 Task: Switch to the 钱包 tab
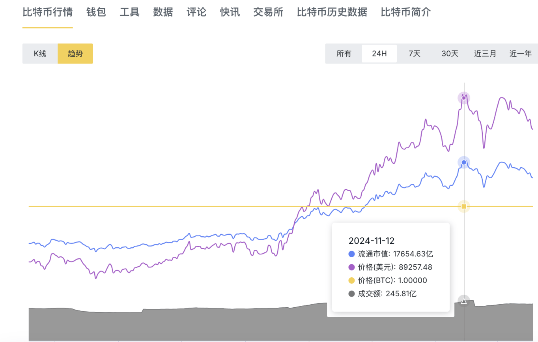pos(96,12)
